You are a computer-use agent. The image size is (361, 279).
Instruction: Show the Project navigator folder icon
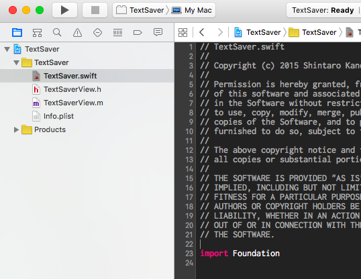coord(17,32)
